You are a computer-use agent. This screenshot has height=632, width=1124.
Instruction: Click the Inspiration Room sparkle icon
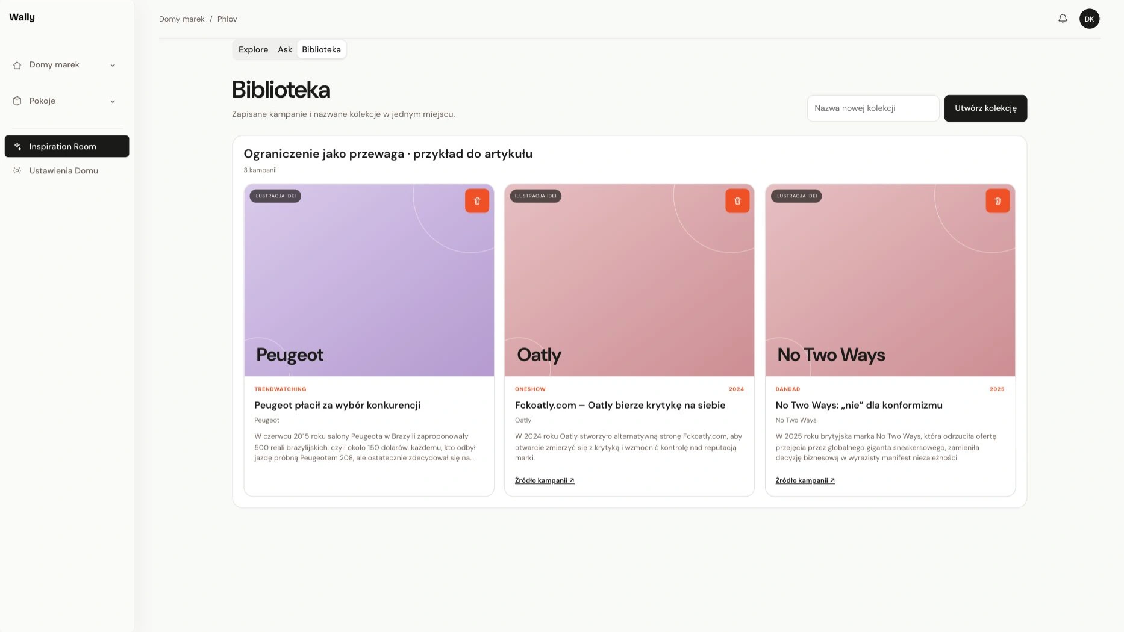(x=17, y=146)
